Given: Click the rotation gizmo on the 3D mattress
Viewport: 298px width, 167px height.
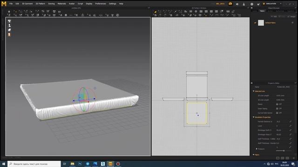Looking at the screenshot, I should pos(84,99).
